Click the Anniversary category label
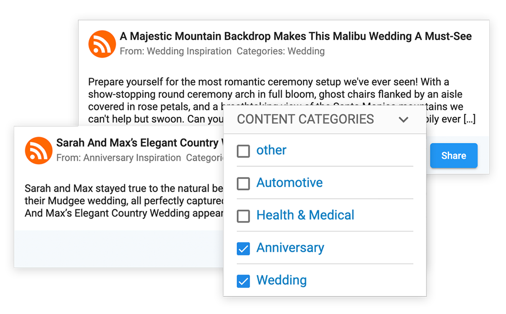This screenshot has width=506, height=314. 290,248
